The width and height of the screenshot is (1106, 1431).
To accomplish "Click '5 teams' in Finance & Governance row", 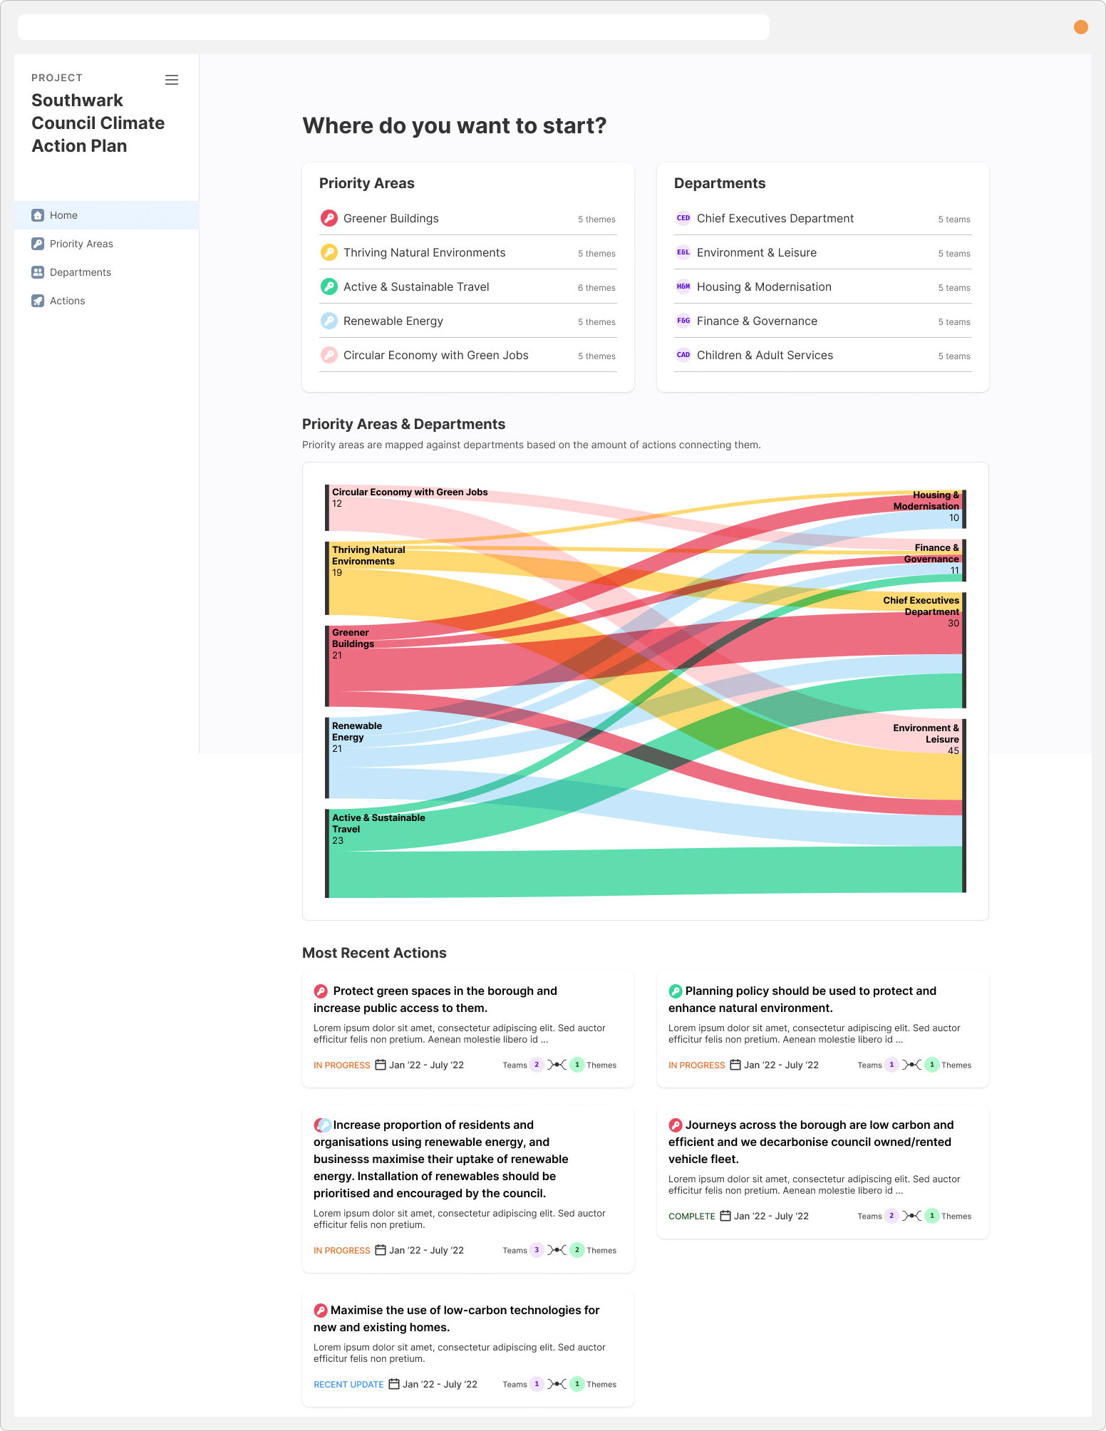I will (x=954, y=321).
